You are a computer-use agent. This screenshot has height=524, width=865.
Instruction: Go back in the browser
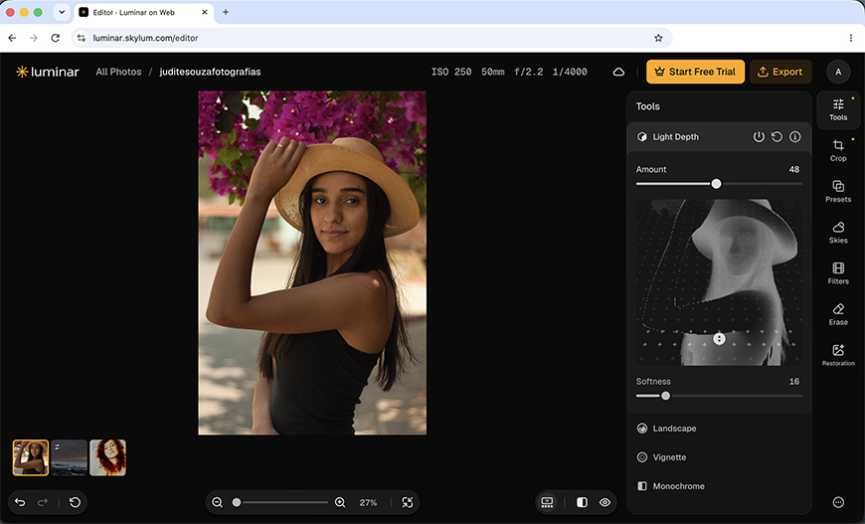pos(12,38)
